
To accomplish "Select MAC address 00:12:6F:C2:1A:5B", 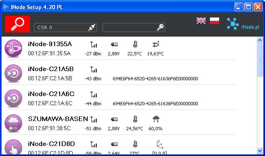I will (x=50, y=78).
